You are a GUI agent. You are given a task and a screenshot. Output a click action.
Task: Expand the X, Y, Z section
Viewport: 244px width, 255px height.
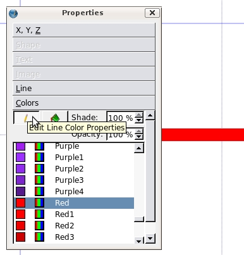(x=84, y=30)
